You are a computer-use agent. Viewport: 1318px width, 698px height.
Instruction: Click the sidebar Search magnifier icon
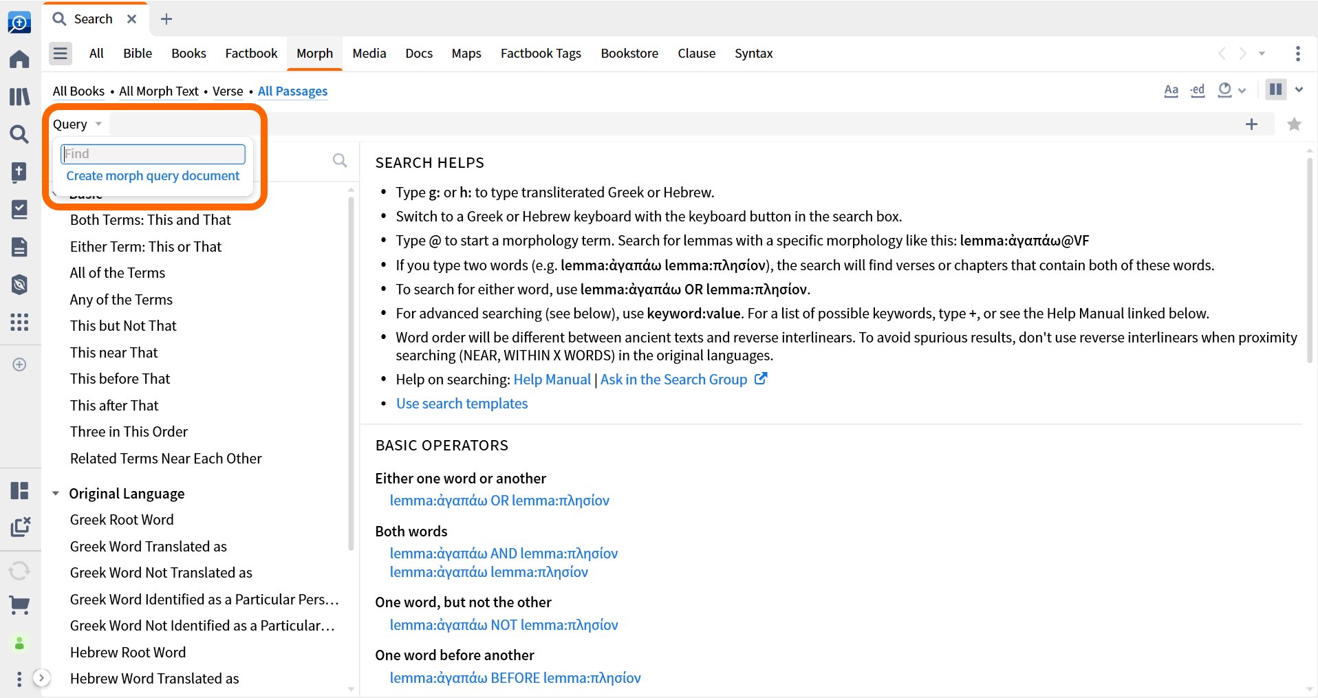pos(19,134)
